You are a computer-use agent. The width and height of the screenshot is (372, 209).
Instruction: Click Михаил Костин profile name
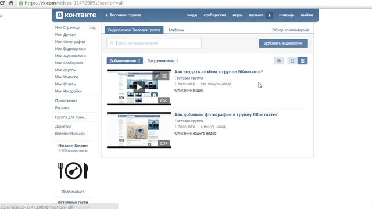point(73,146)
